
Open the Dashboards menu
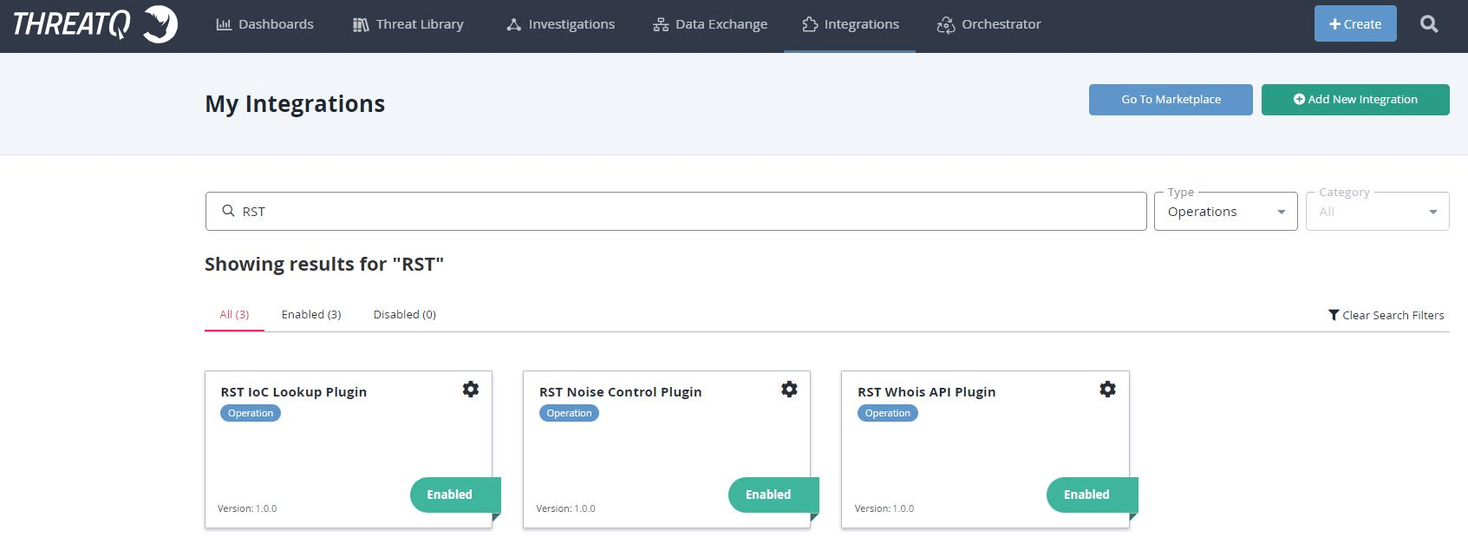tap(265, 24)
